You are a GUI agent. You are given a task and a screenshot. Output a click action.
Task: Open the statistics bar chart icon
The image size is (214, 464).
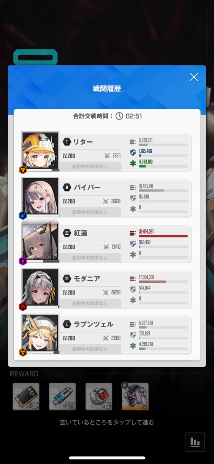coord(195,442)
